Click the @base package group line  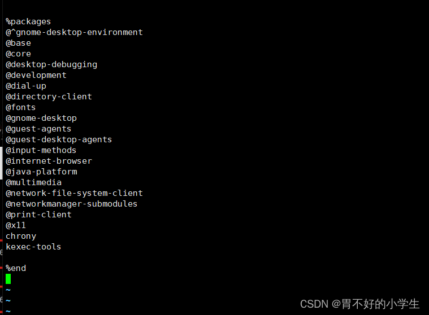[18, 43]
